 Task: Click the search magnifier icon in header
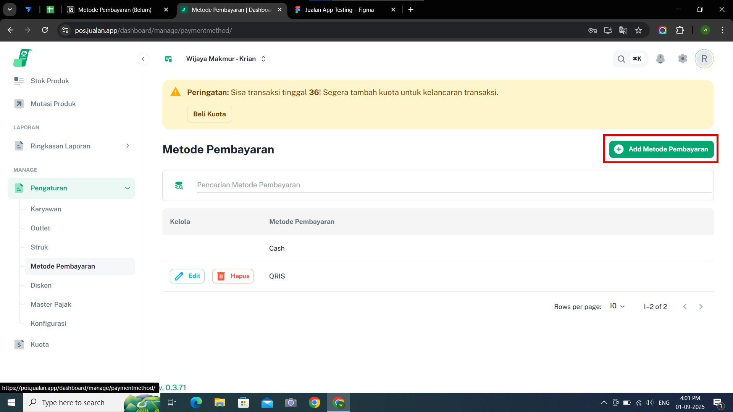point(621,59)
